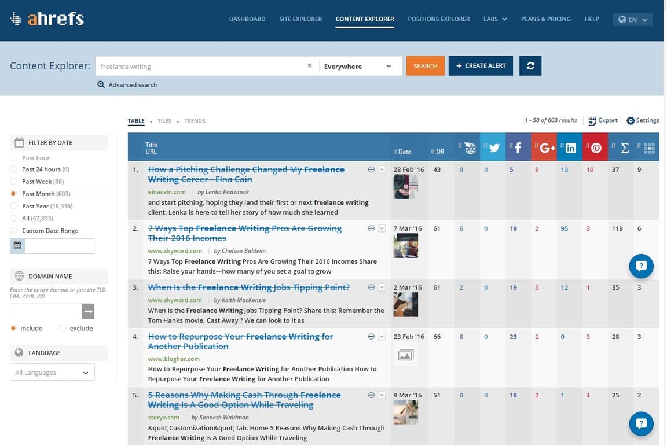The height and width of the screenshot is (446, 667).
Task: Open the Advanced search link
Action: coord(132,85)
